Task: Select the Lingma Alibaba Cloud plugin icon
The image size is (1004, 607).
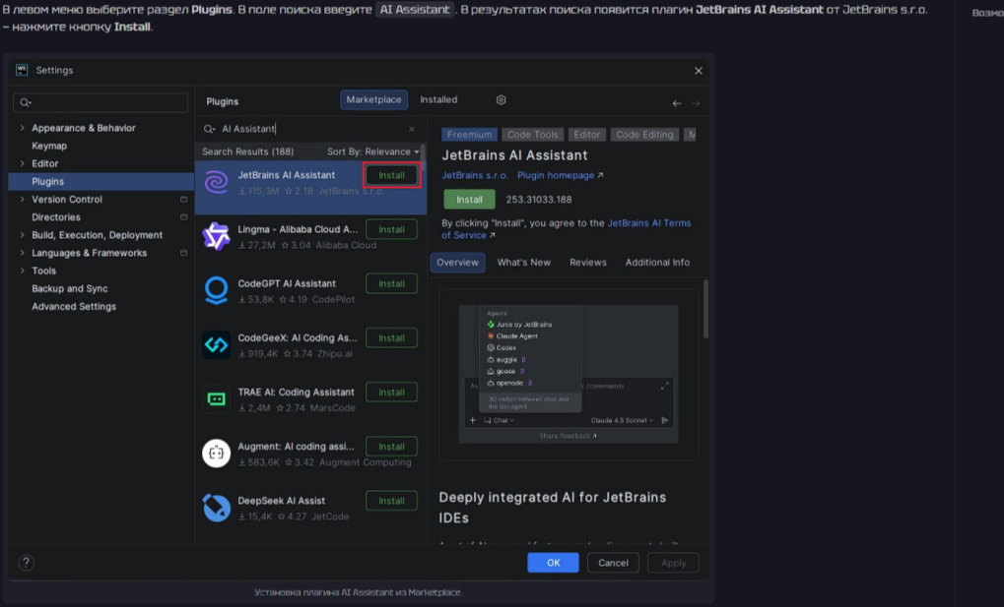Action: pos(216,236)
